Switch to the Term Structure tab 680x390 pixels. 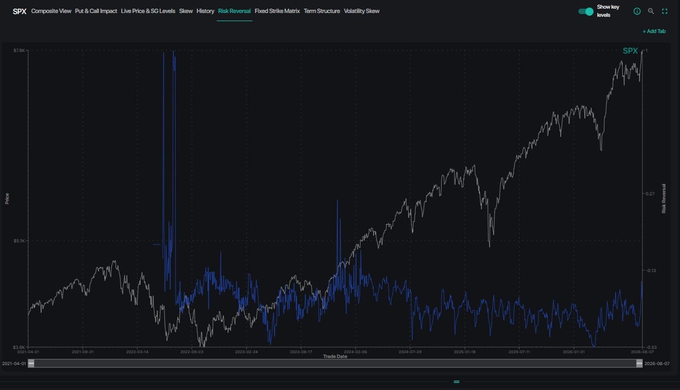(x=322, y=11)
